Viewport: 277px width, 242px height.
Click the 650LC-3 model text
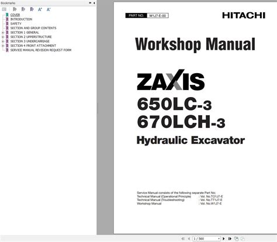(174, 104)
